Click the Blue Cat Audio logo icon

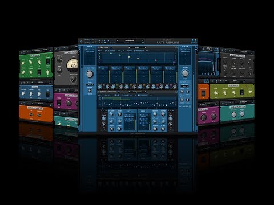click(194, 42)
